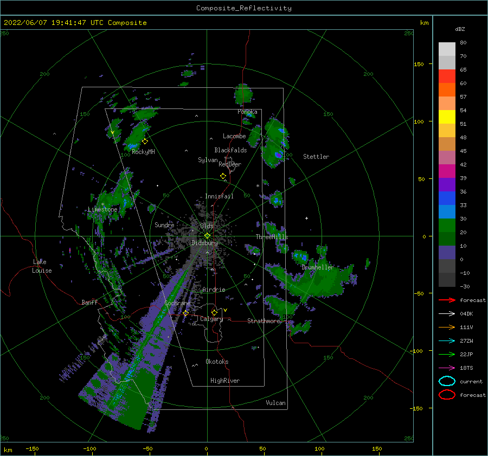The width and height of the screenshot is (488, 456).
Task: Click the magenta 39–42 dBZ swatch
Action: click(447, 171)
